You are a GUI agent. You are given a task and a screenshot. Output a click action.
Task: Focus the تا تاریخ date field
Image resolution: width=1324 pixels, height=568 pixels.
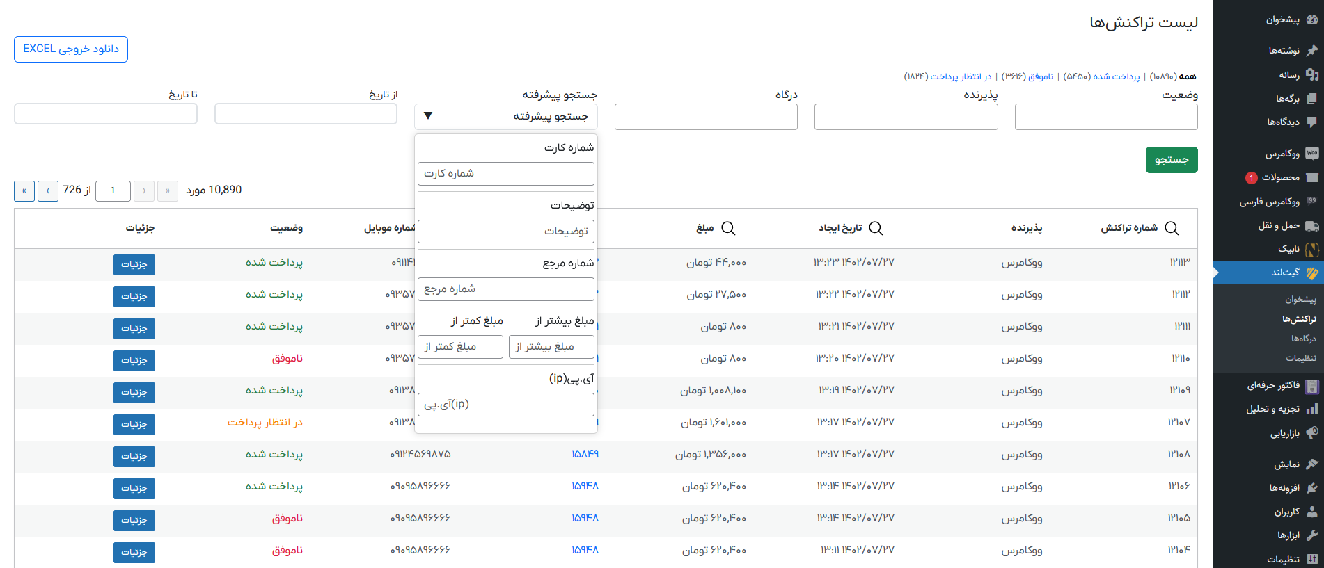[x=106, y=114]
